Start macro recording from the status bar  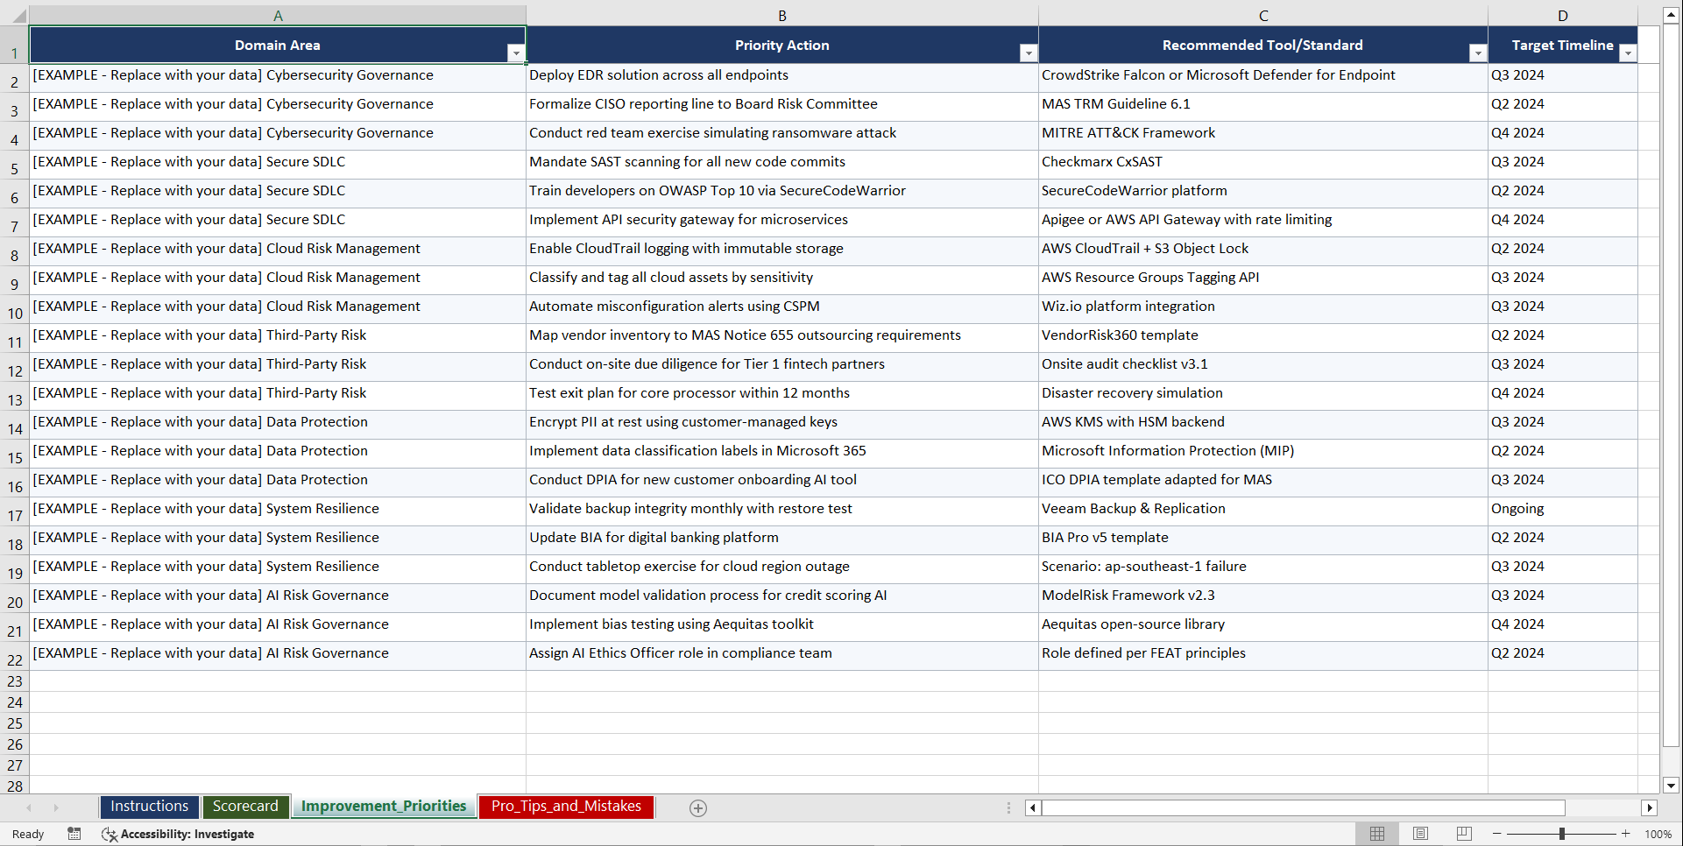pos(74,834)
